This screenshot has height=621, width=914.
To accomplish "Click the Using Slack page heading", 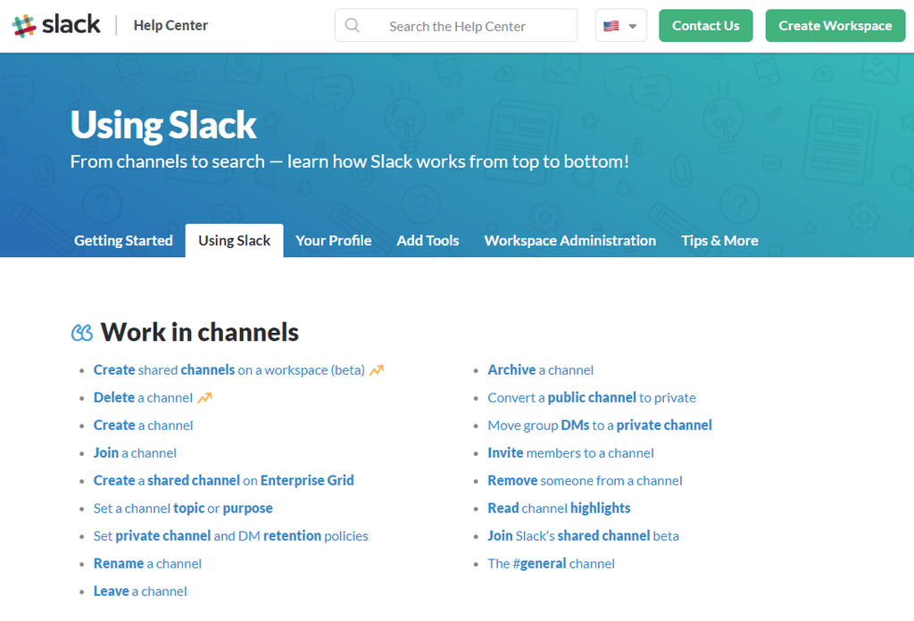I will coord(163,125).
